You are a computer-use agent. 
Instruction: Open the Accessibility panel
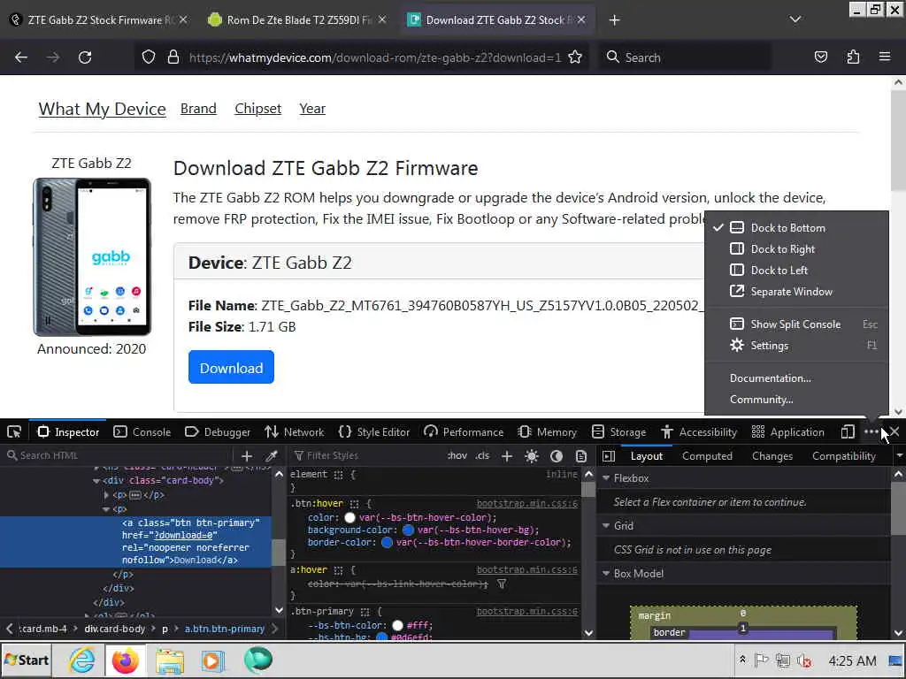(x=699, y=431)
